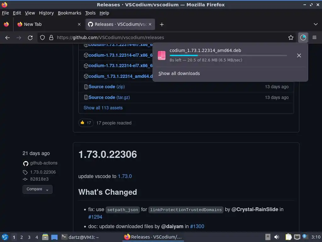Click the commit icon beside 82818e3

25,179
